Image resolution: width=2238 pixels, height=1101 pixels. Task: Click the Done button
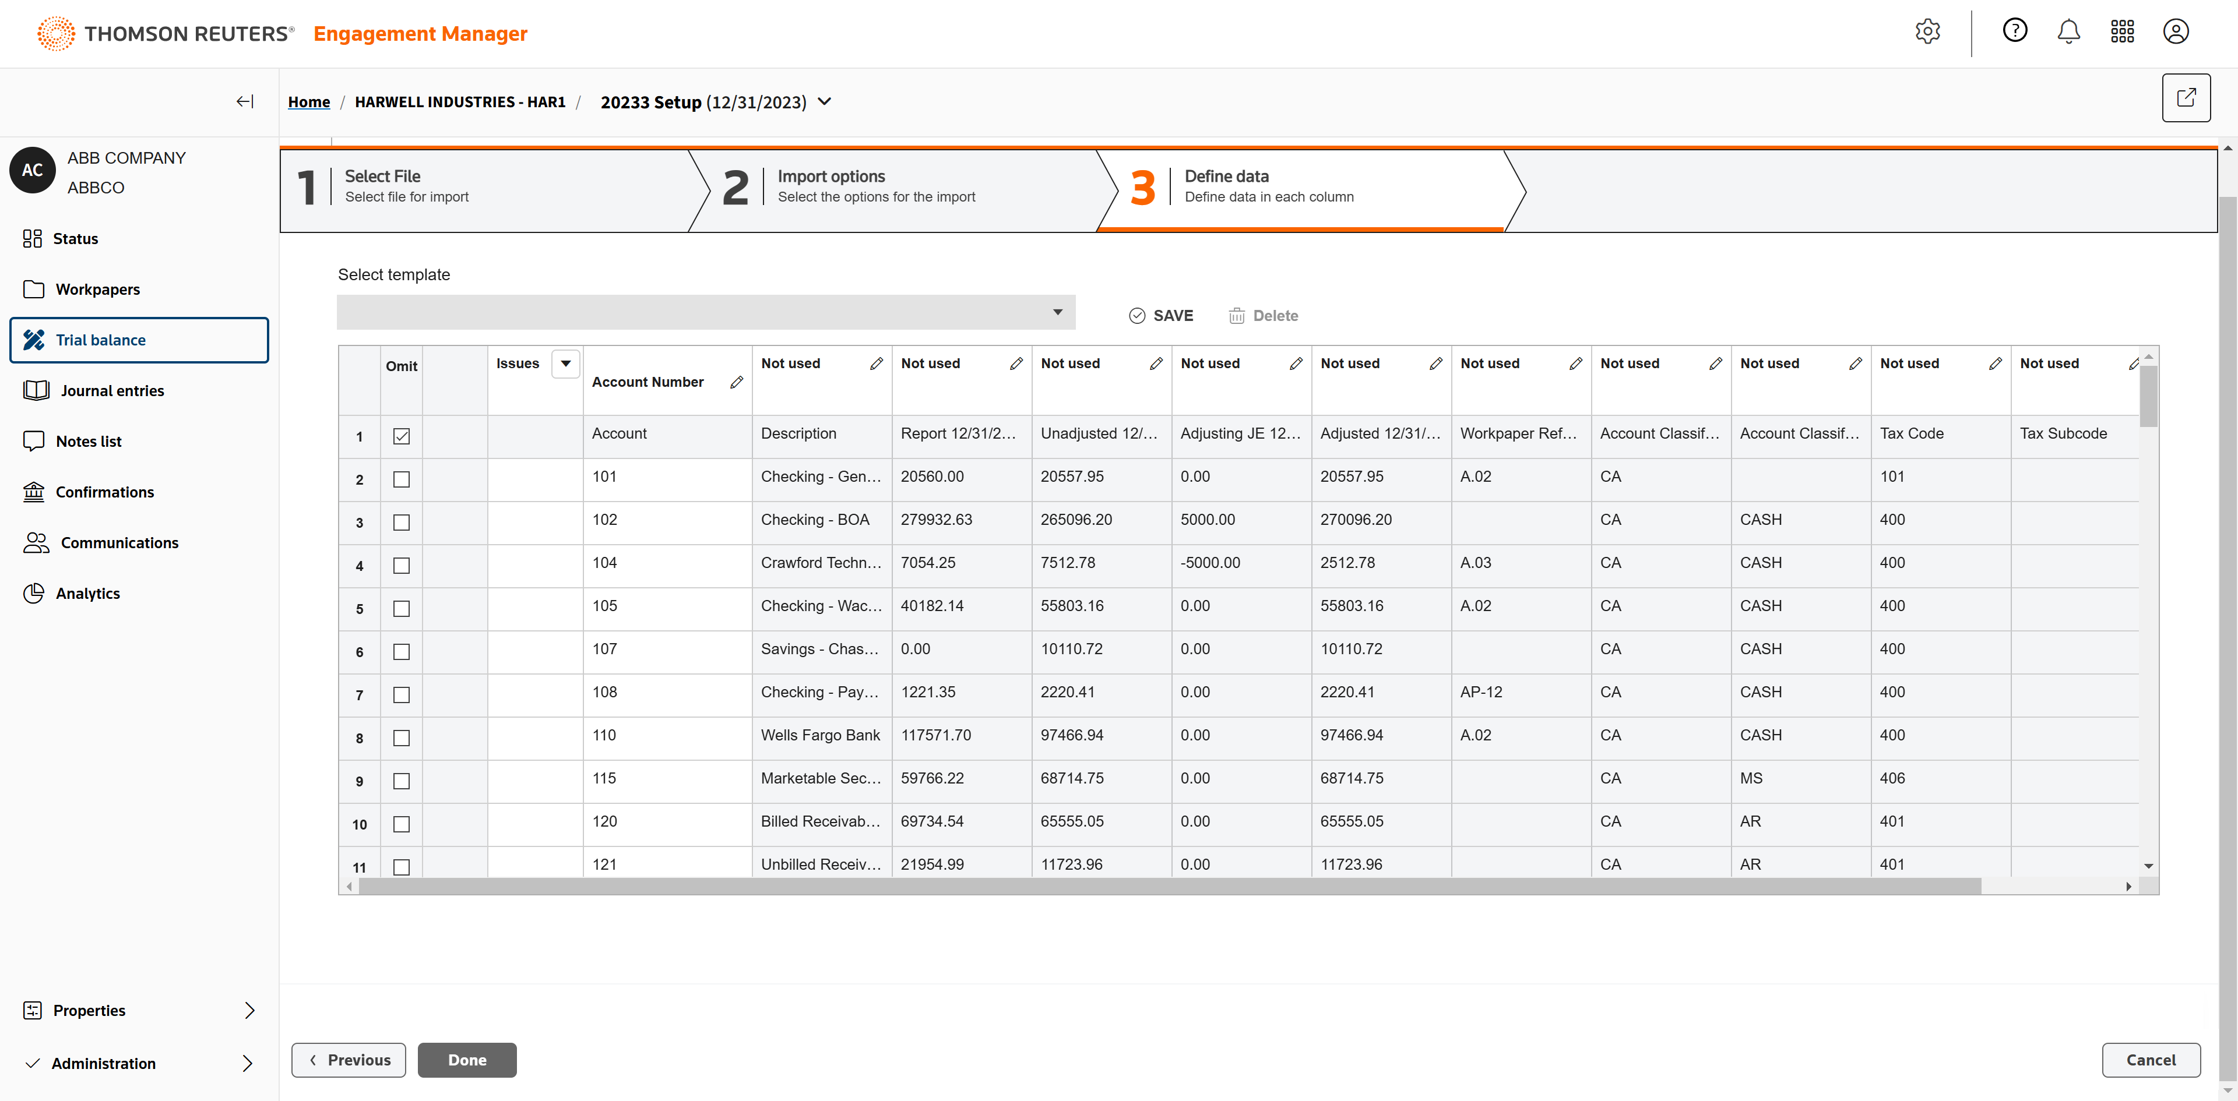(466, 1059)
